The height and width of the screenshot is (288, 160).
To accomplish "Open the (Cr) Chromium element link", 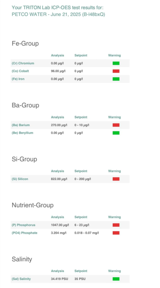I will coord(23,63).
